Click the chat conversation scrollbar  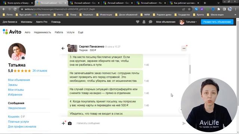(190, 69)
